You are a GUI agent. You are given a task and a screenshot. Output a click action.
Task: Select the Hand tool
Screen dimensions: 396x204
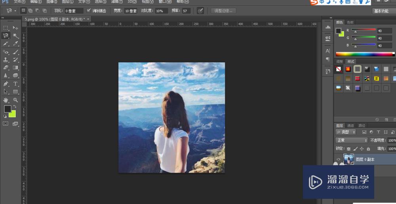point(6,100)
